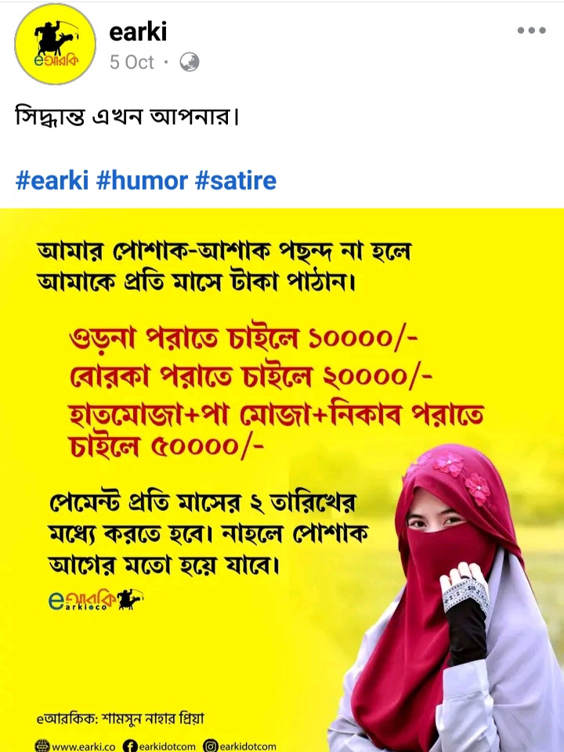Click the globe public-audience icon

click(190, 63)
